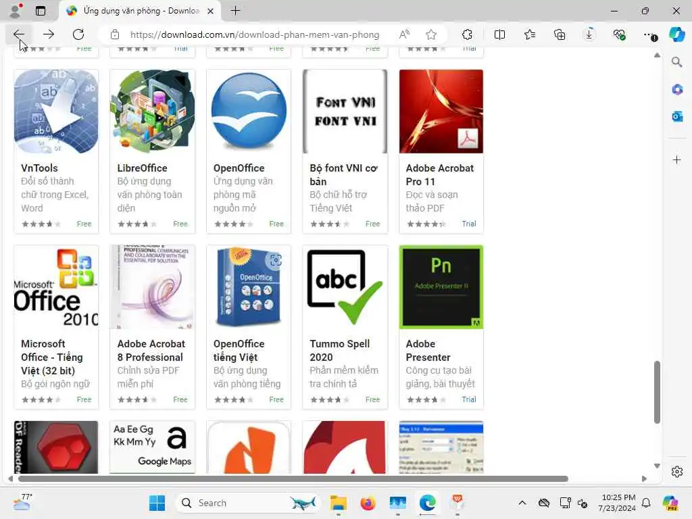
Task: Open the Adobe Acrobat Pro 11 link
Action: [439, 175]
